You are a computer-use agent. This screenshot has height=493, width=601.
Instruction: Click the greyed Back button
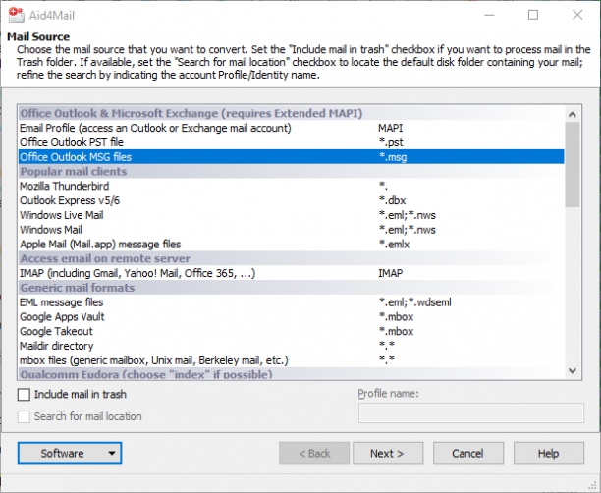314,453
